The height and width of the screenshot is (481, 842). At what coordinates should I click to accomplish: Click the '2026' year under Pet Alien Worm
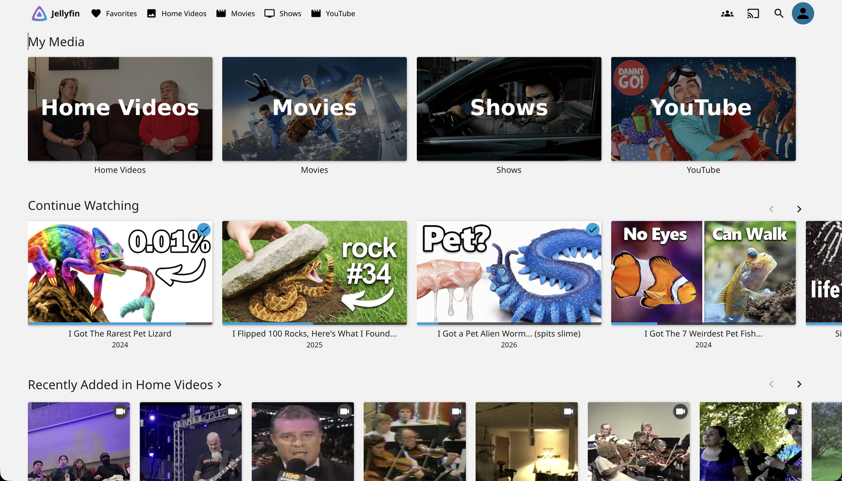[x=509, y=345]
